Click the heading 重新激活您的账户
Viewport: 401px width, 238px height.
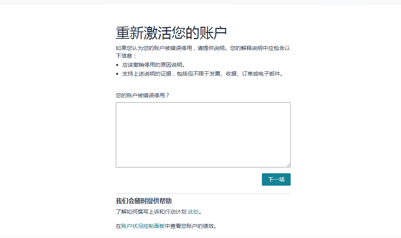171,33
